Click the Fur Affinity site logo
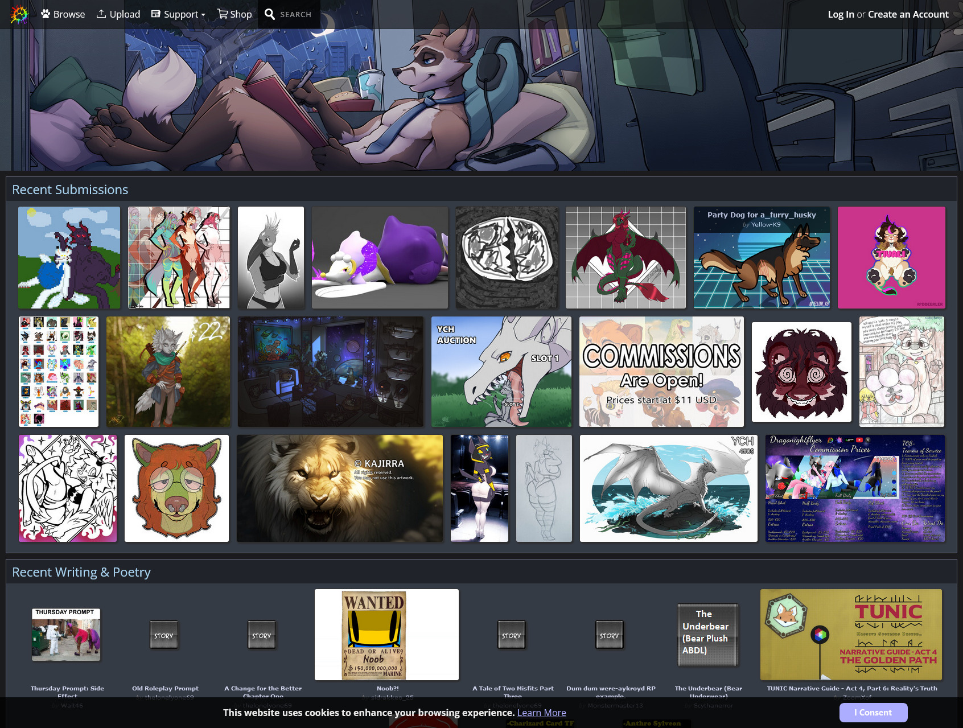Image resolution: width=963 pixels, height=728 pixels. [19, 14]
